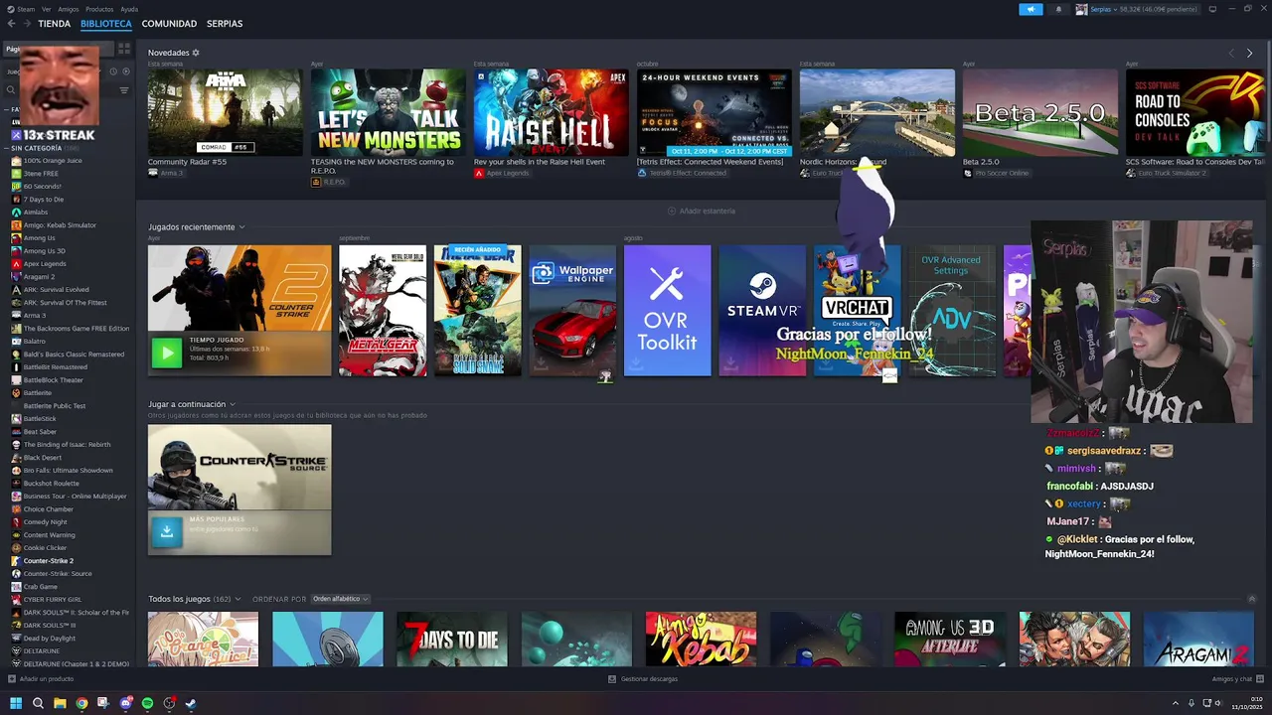Open the Ver menu
Screen dimensions: 1272x715
coord(46,9)
